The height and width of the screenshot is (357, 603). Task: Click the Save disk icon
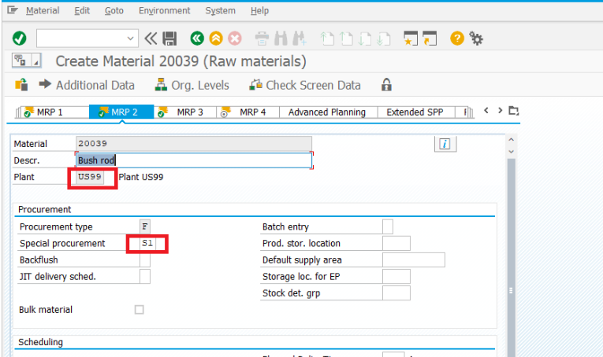click(169, 38)
